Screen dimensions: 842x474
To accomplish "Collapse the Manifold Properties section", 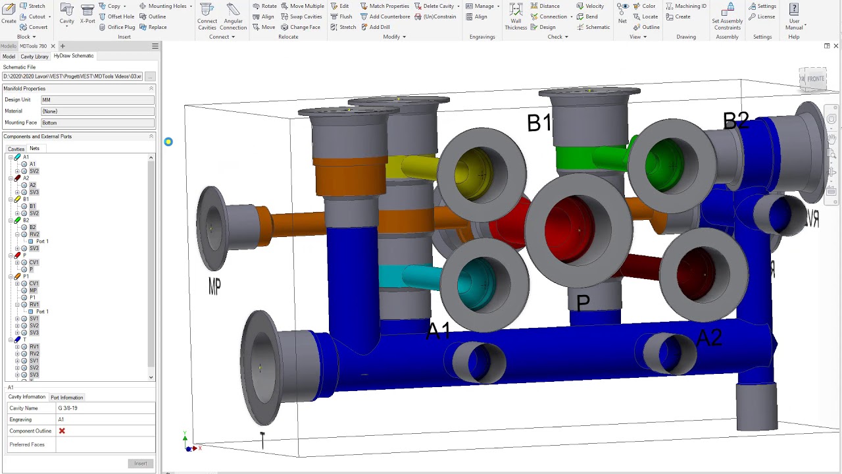I will pyautogui.click(x=151, y=88).
